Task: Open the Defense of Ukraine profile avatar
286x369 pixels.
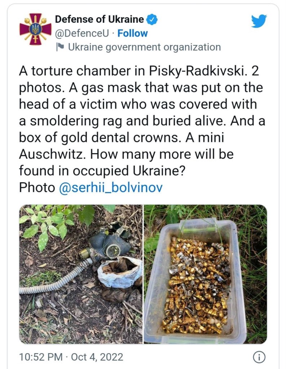Action: coord(35,30)
